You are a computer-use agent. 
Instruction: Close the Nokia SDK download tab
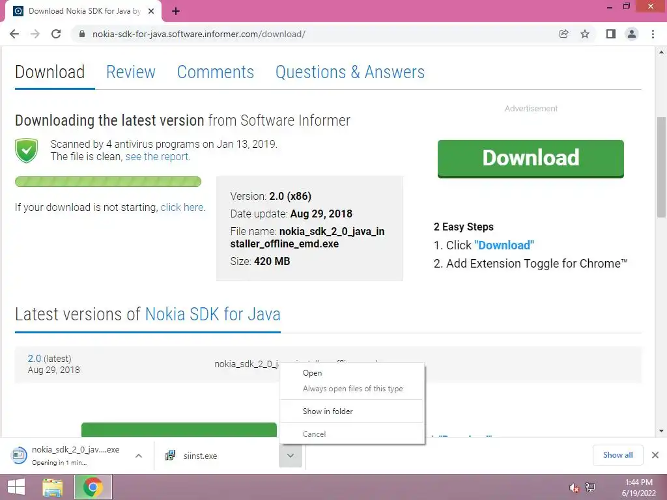pos(151,11)
